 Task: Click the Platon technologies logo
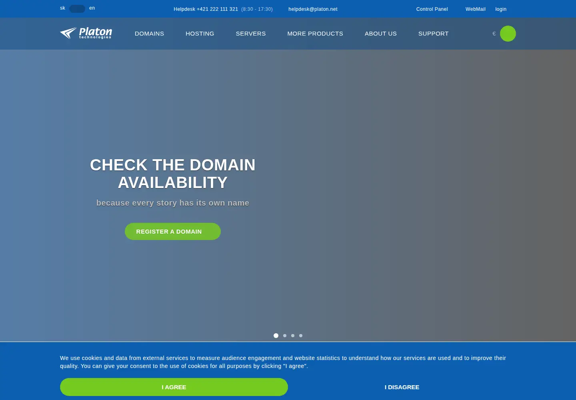[x=86, y=33]
